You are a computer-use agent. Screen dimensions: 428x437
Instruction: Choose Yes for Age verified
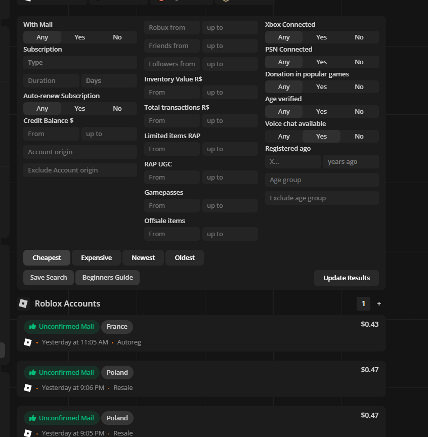[321, 111]
